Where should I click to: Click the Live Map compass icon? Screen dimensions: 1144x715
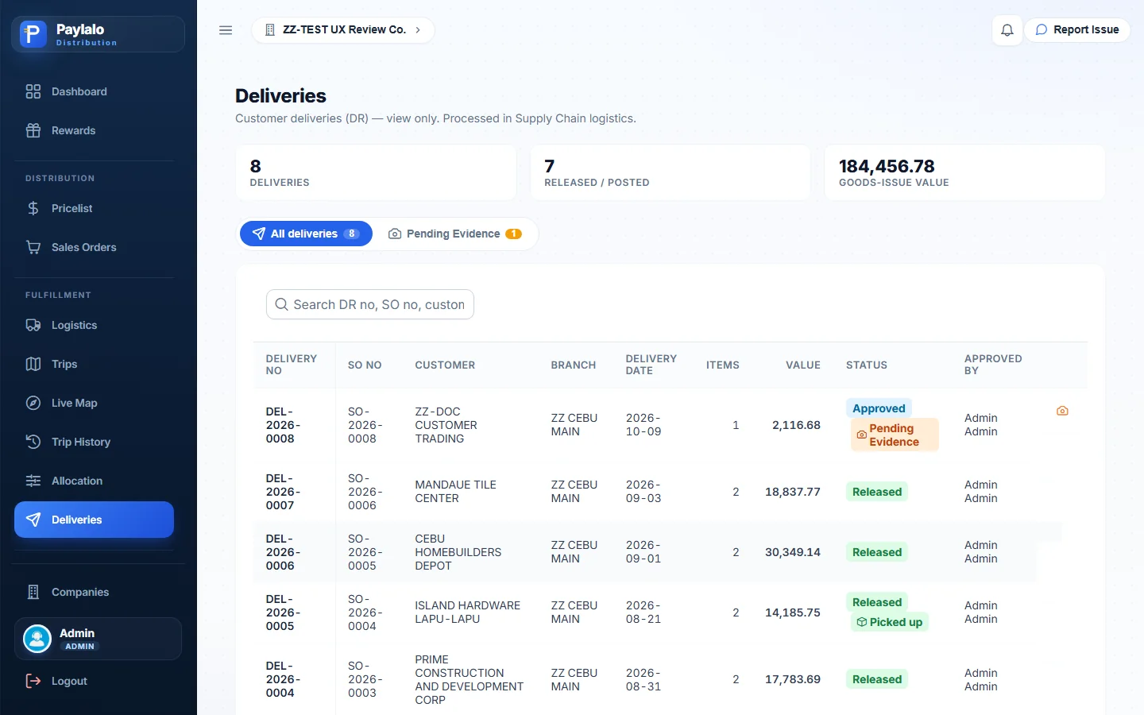[x=33, y=403]
